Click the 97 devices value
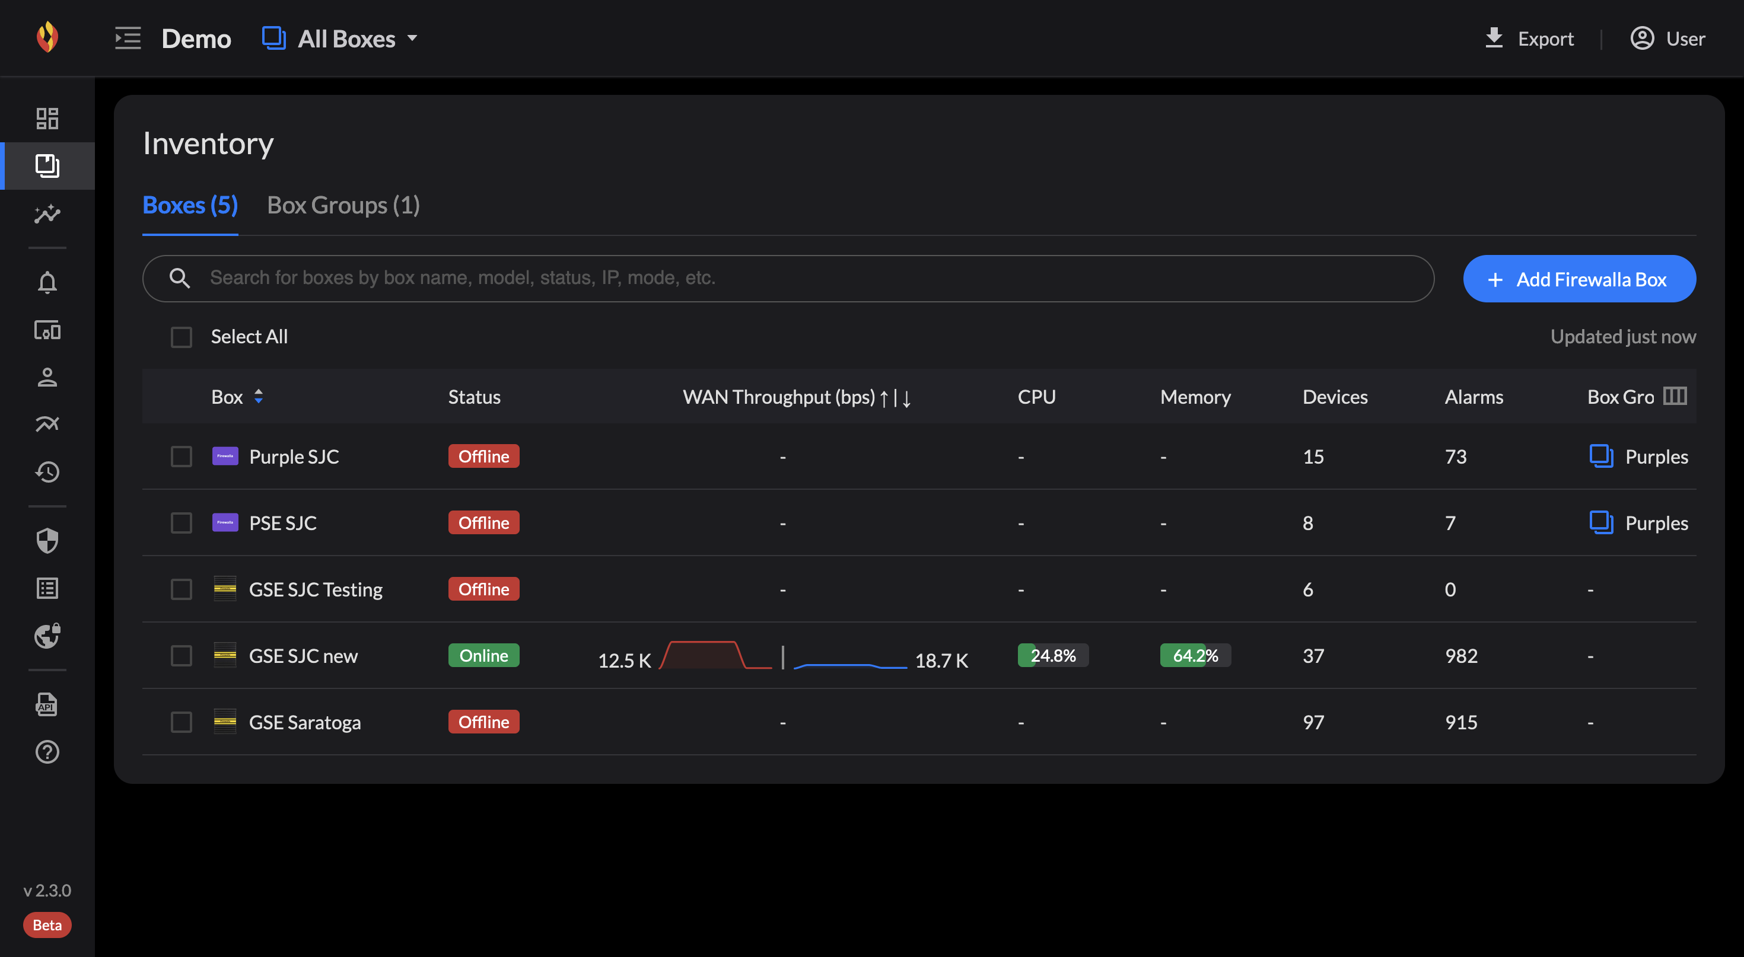This screenshot has width=1744, height=957. 1313,722
